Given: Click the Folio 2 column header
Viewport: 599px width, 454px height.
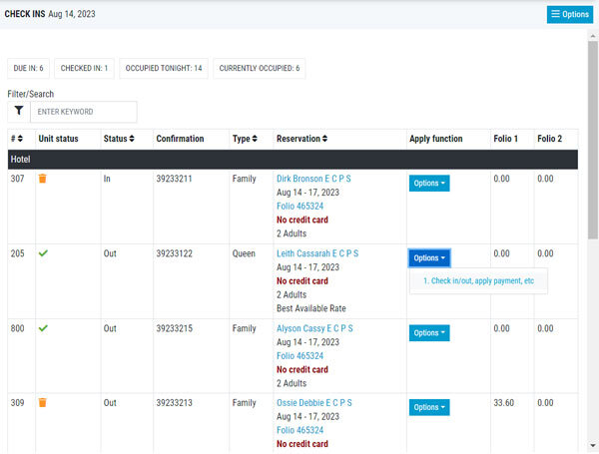Looking at the screenshot, I should (549, 139).
